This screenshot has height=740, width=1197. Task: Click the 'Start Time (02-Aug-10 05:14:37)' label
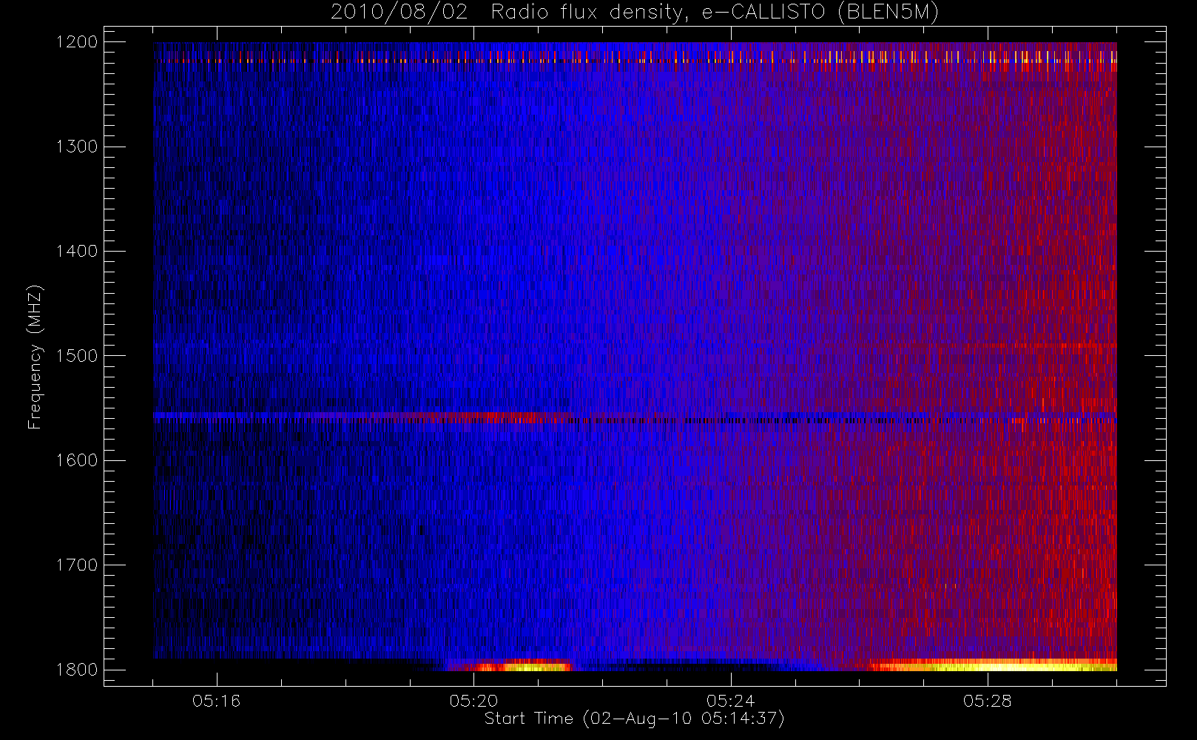634,719
